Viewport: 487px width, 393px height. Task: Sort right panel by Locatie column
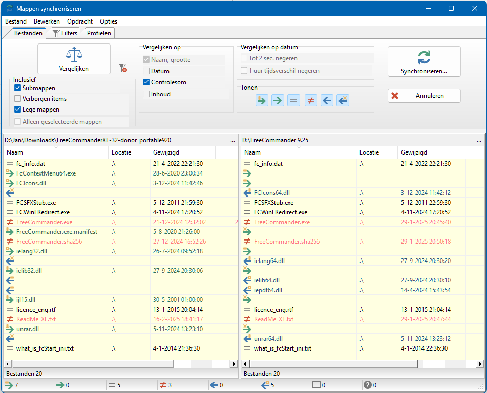tap(377, 152)
